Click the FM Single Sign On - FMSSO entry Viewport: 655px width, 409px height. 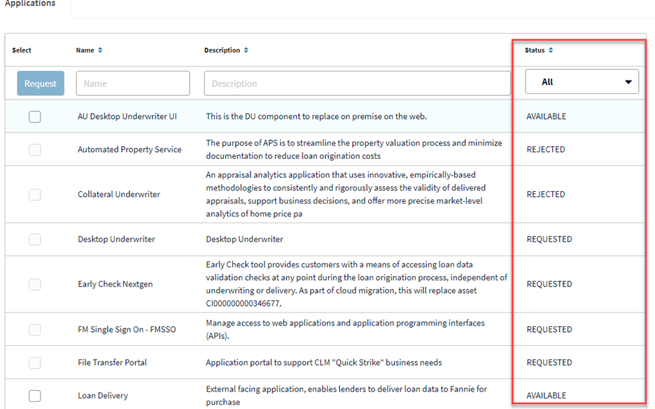[x=127, y=330]
